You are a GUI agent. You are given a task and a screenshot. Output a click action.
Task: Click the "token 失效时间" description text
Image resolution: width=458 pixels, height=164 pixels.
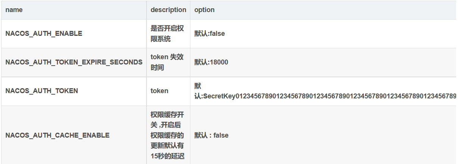click(167, 62)
